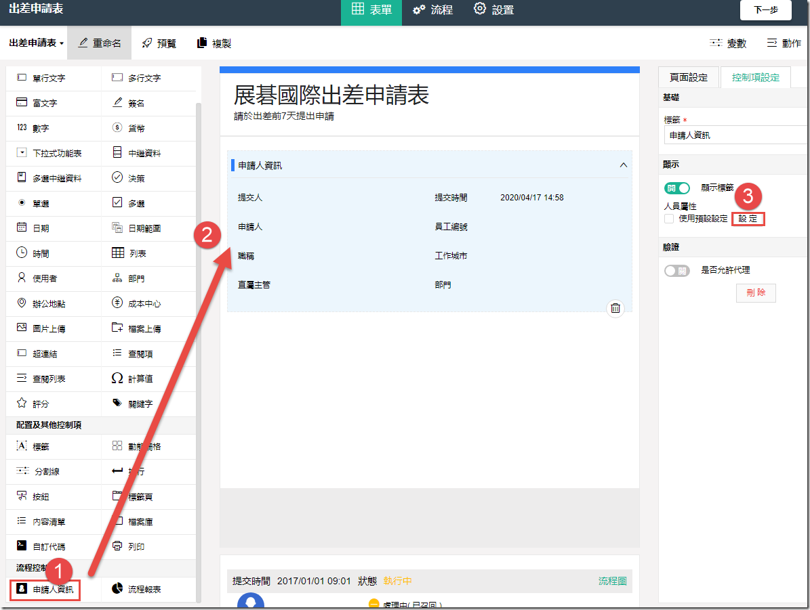Collapse the 申請人資訊 section chevron
Screen dimensions: 810x610
624,165
